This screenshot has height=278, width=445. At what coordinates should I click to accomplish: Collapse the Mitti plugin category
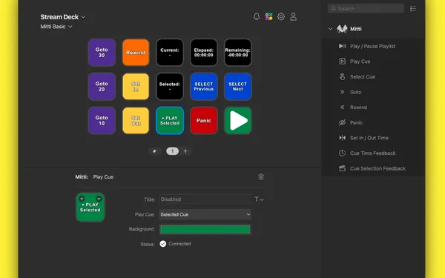click(x=330, y=29)
